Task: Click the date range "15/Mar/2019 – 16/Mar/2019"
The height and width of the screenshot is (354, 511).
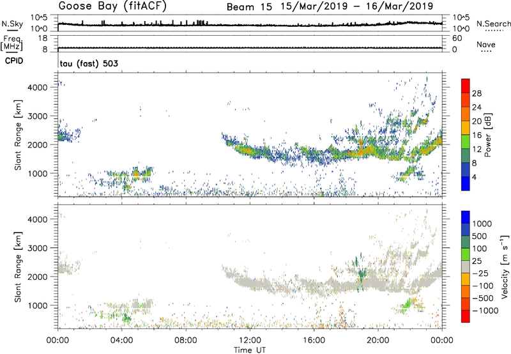Action: pos(357,6)
